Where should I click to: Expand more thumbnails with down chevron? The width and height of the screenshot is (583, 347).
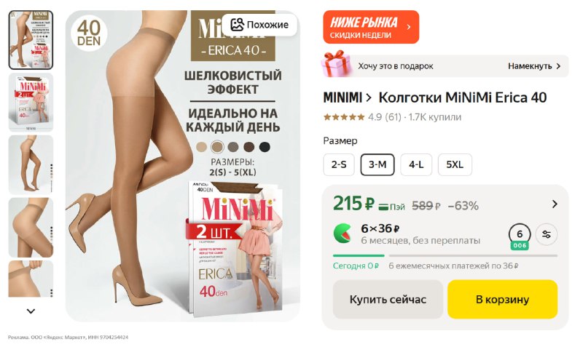click(x=31, y=311)
